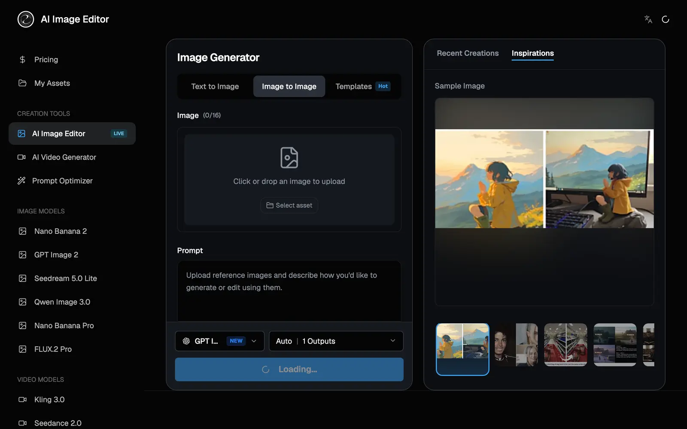Select the dark landscape grid thumbnail
Image resolution: width=687 pixels, height=429 pixels.
tap(615, 345)
